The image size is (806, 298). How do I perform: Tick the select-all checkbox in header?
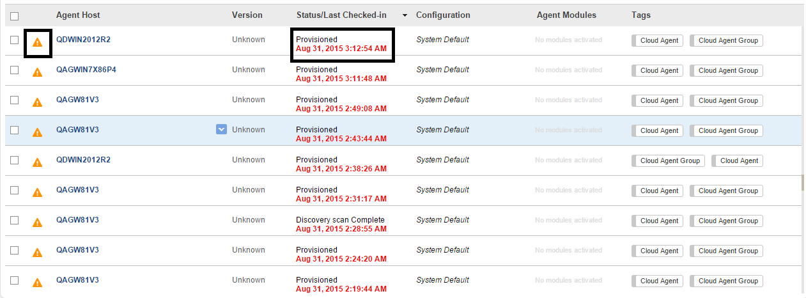click(14, 16)
